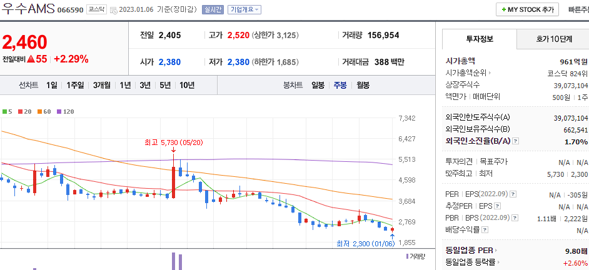Open the 기업개요 dropdown
Viewport: 589px width, 270px height.
click(244, 10)
